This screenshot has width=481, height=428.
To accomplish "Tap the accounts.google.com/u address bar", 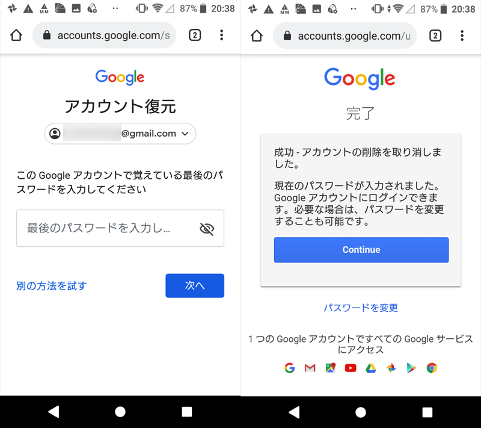I will 345,36.
